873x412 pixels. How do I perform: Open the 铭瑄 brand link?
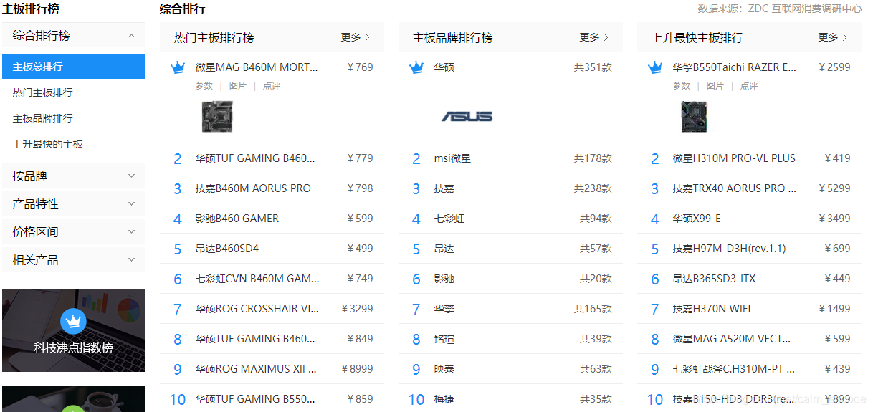[444, 339]
